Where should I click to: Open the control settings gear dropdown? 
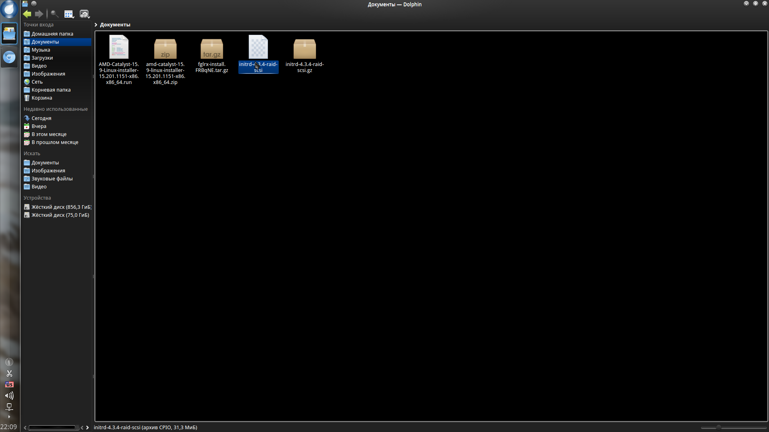(x=85, y=14)
